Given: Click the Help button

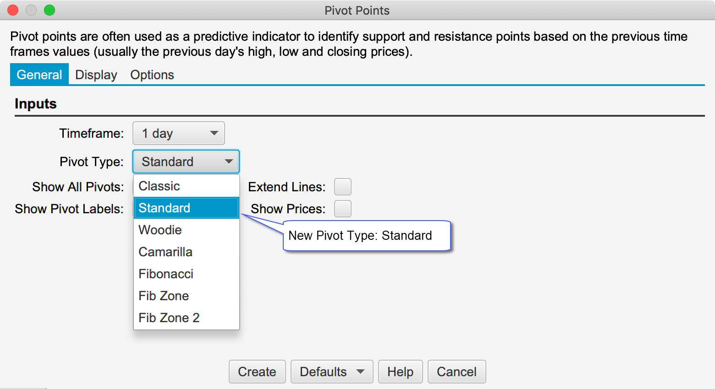Looking at the screenshot, I should [400, 372].
